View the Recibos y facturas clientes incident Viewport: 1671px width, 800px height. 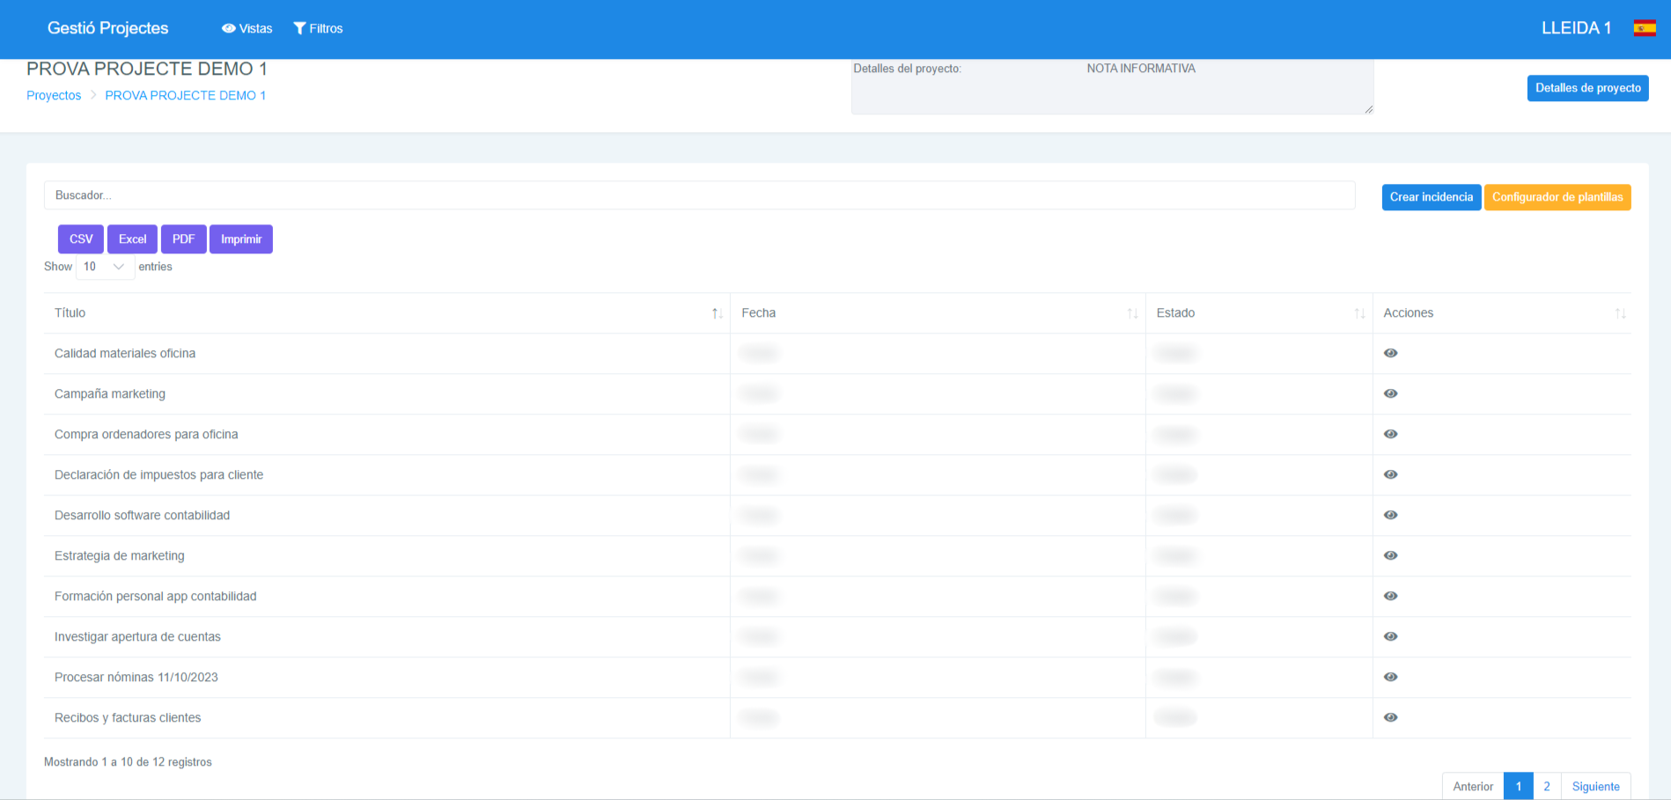coord(1390,717)
